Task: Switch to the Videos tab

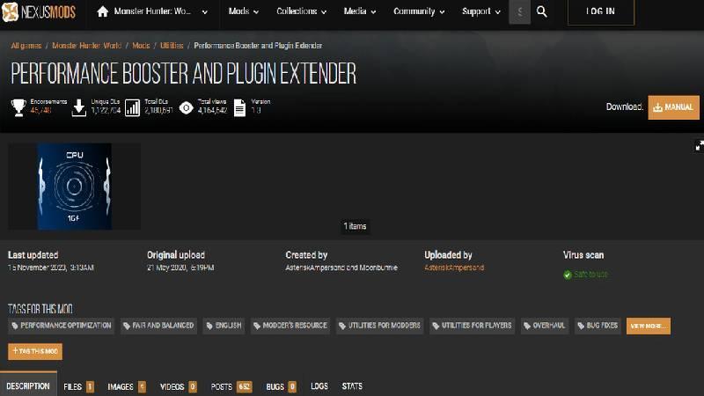Action: tap(179, 386)
